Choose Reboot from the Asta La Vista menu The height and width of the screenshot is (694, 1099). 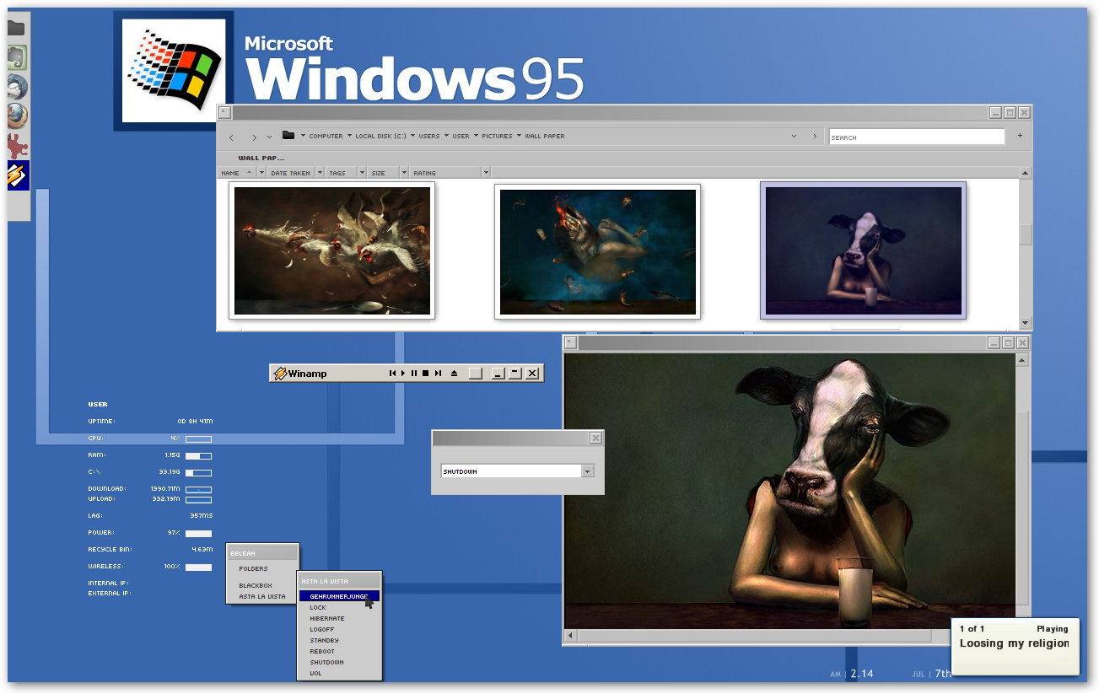339,651
